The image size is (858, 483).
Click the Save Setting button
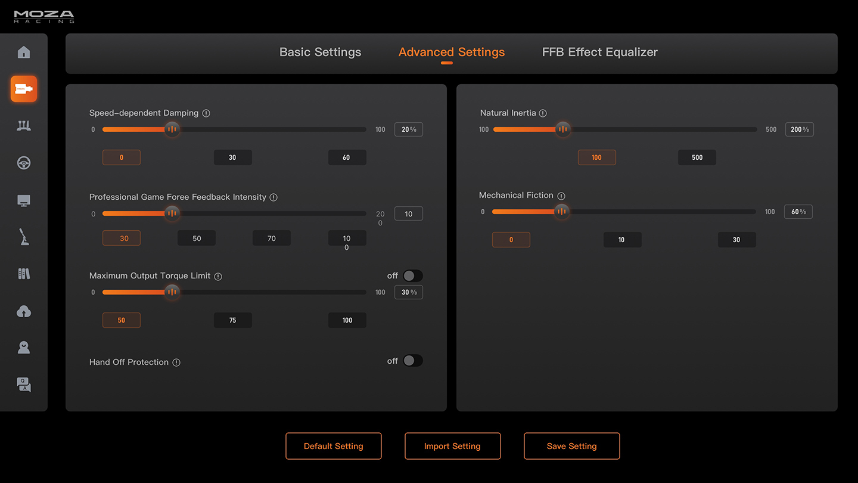[572, 446]
